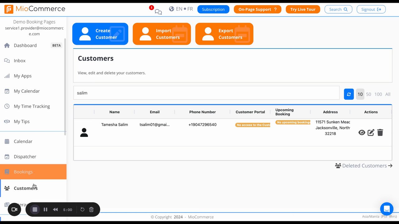399x224 pixels.
Task: Show 50 customers per page
Action: 368,94
